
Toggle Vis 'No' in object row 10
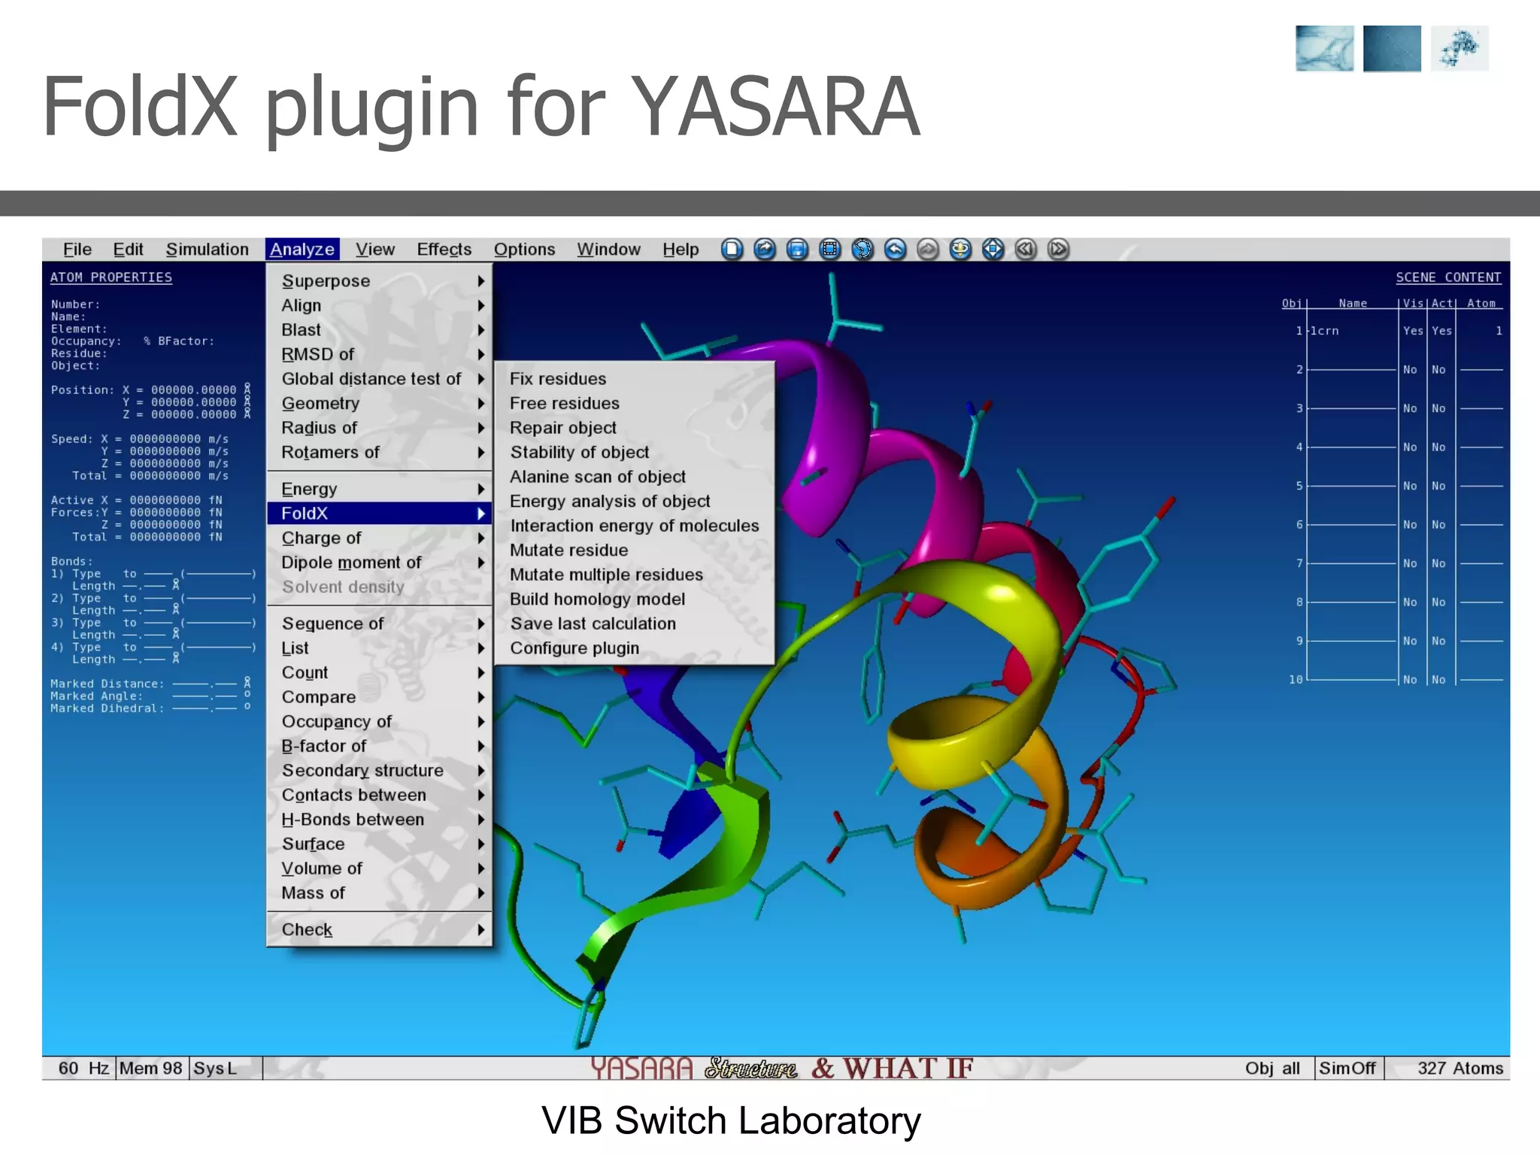click(x=1410, y=680)
